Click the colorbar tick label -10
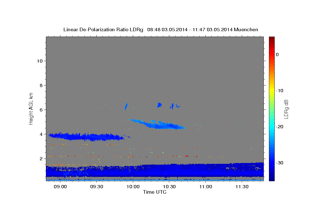Image resolution: width=326 pixels, height=217 pixels. [x=280, y=91]
